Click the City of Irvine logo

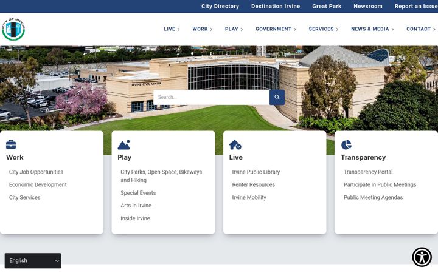tap(13, 29)
